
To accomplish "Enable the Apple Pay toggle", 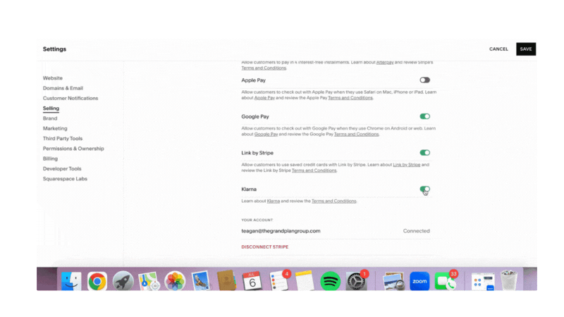I will 425,80.
